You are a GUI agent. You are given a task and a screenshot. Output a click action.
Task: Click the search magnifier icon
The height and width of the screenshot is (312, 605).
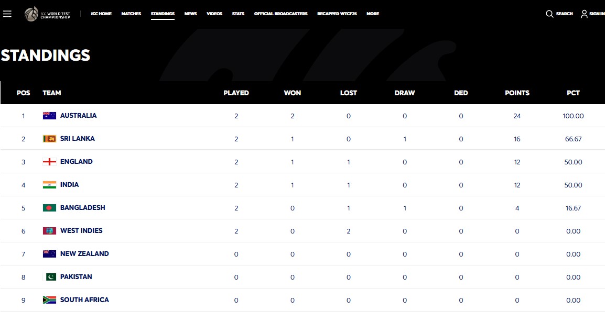[x=549, y=14]
